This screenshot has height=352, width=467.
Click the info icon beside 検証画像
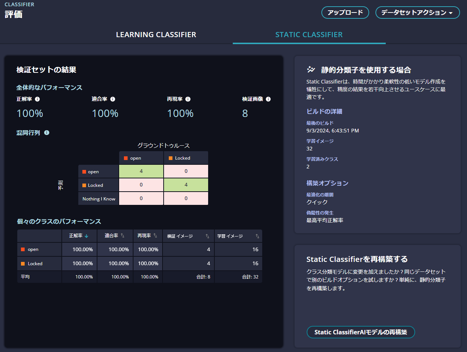(x=268, y=99)
